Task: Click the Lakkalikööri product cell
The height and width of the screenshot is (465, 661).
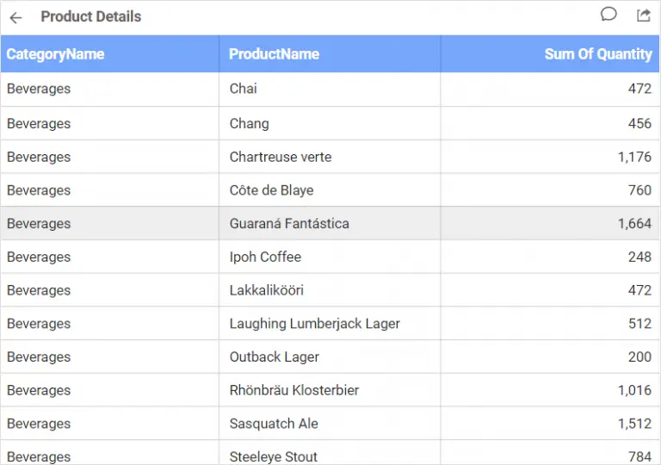Action: (x=266, y=290)
